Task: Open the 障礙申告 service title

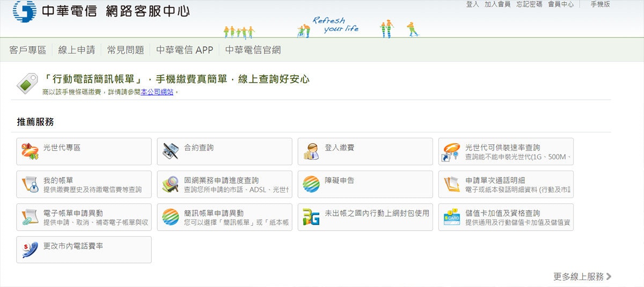Action: [339, 180]
